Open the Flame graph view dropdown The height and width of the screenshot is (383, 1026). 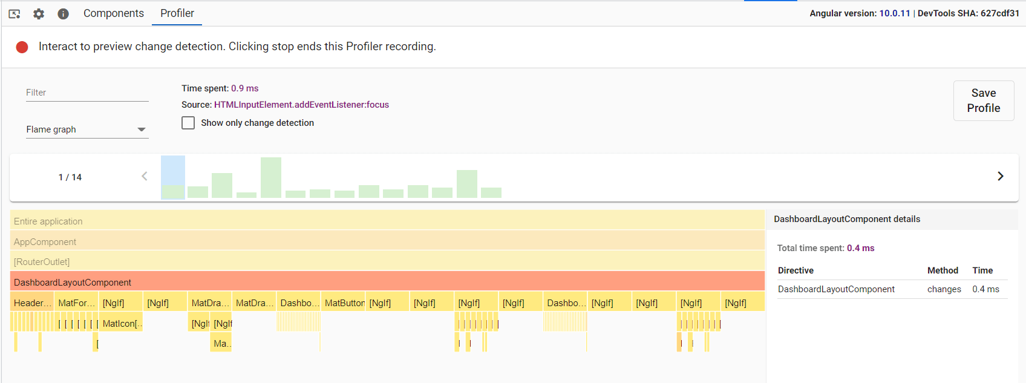click(87, 129)
